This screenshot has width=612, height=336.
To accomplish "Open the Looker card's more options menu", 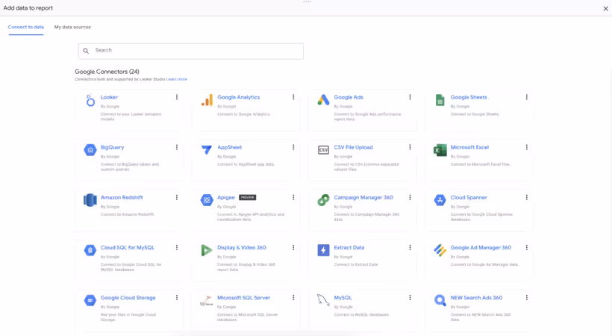I will (177, 97).
